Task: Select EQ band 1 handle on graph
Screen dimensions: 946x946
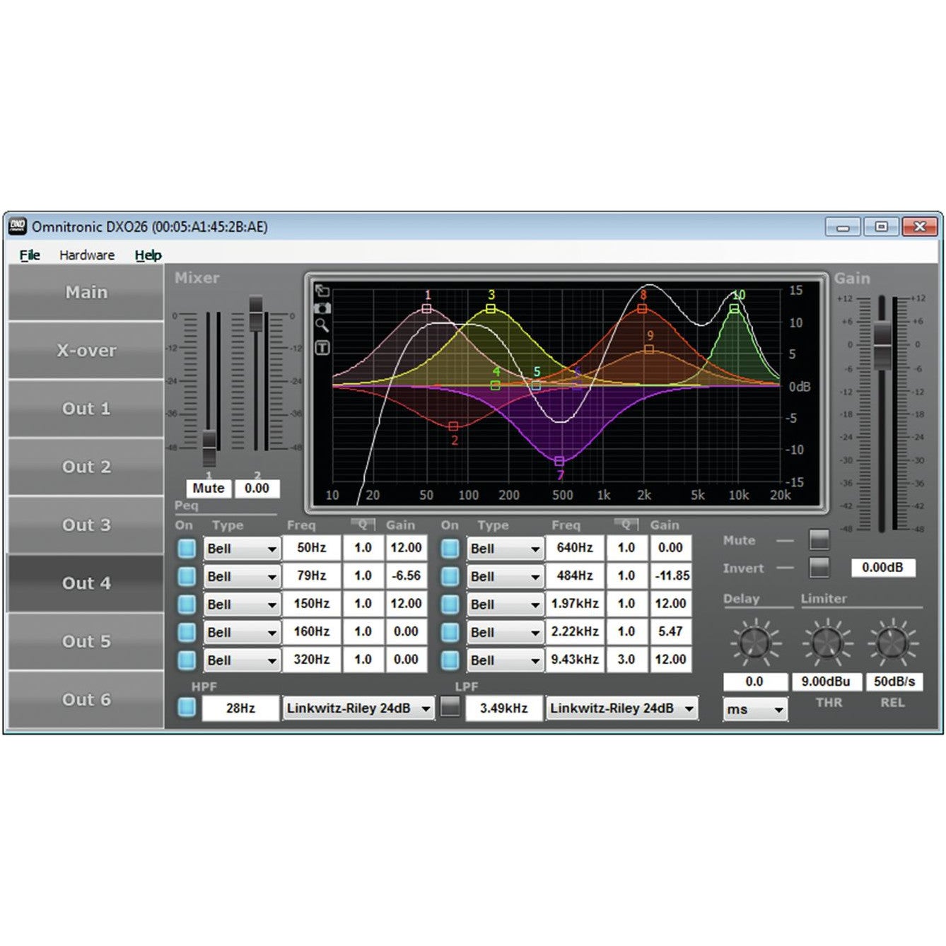Action: coord(426,308)
